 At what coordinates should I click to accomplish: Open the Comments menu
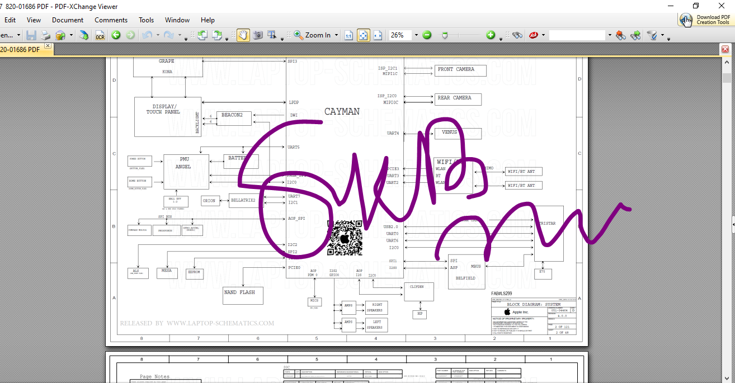tap(111, 20)
